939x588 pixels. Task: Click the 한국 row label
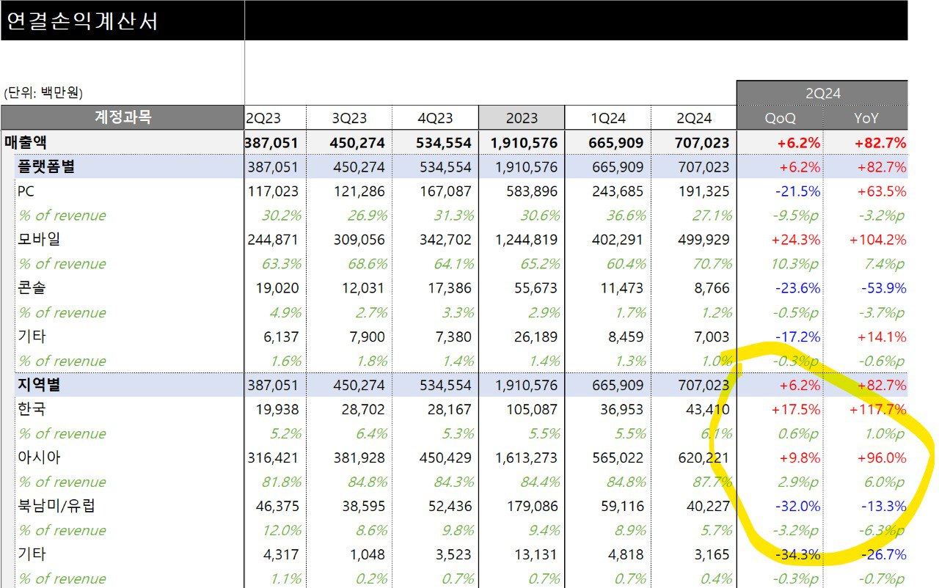pyautogui.click(x=32, y=409)
